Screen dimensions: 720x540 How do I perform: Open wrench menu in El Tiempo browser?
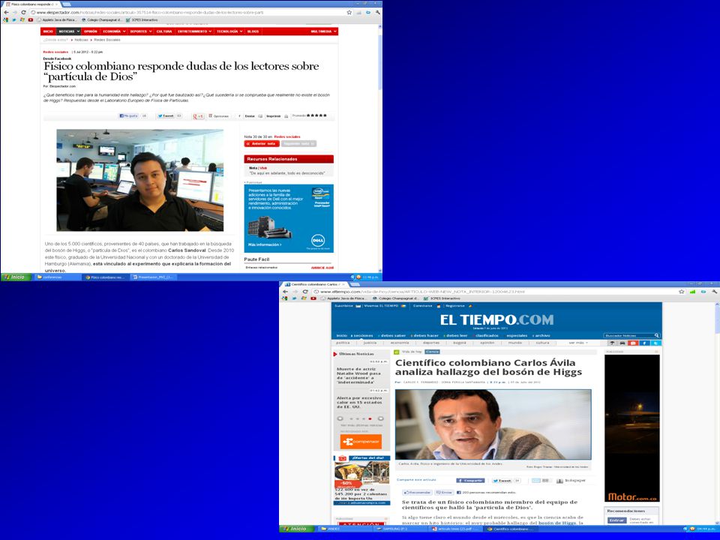(x=715, y=292)
